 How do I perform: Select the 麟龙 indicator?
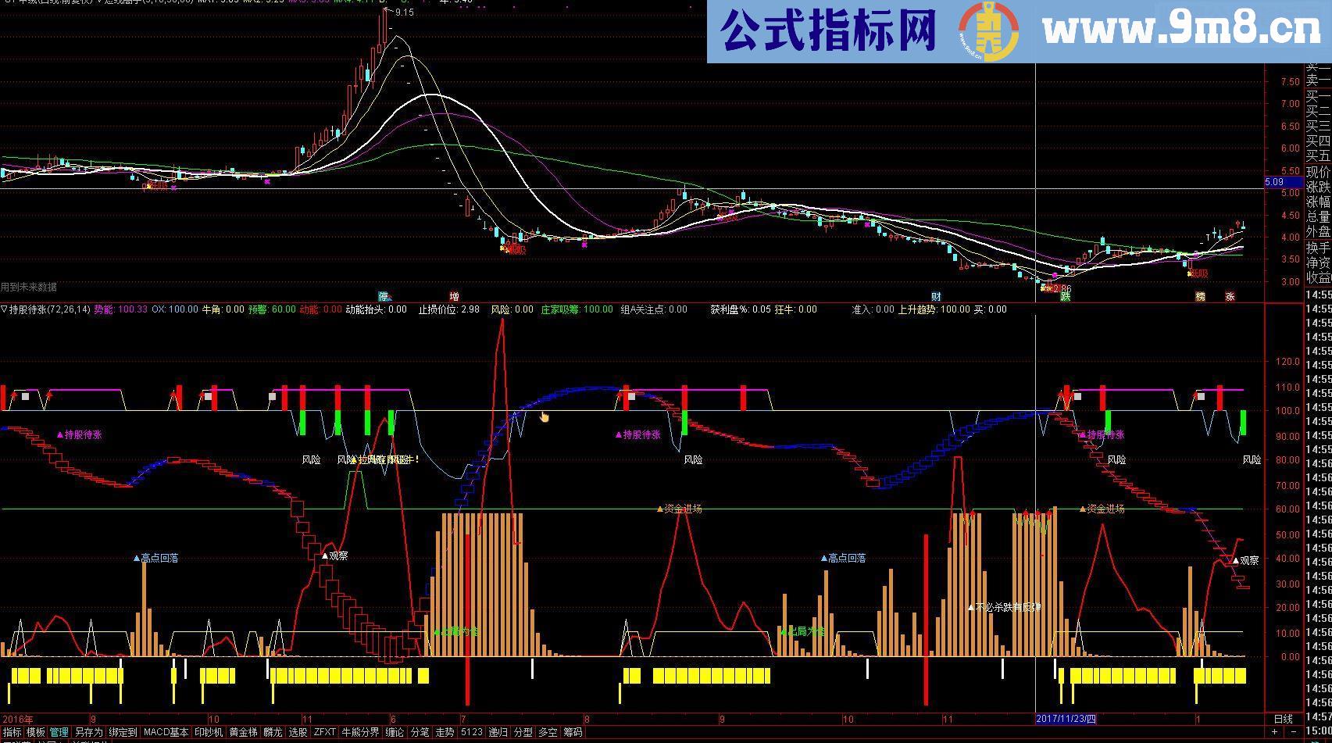coord(273,731)
